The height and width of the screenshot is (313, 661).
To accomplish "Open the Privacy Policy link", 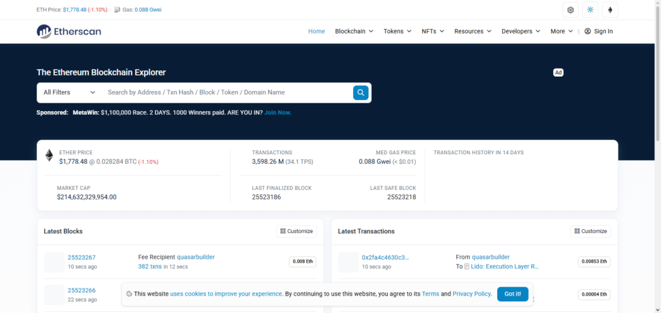I will (x=471, y=294).
